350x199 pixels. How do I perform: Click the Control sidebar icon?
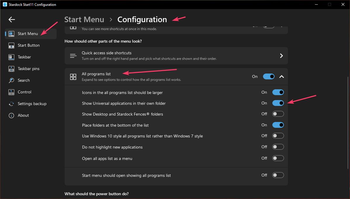pyautogui.click(x=11, y=92)
